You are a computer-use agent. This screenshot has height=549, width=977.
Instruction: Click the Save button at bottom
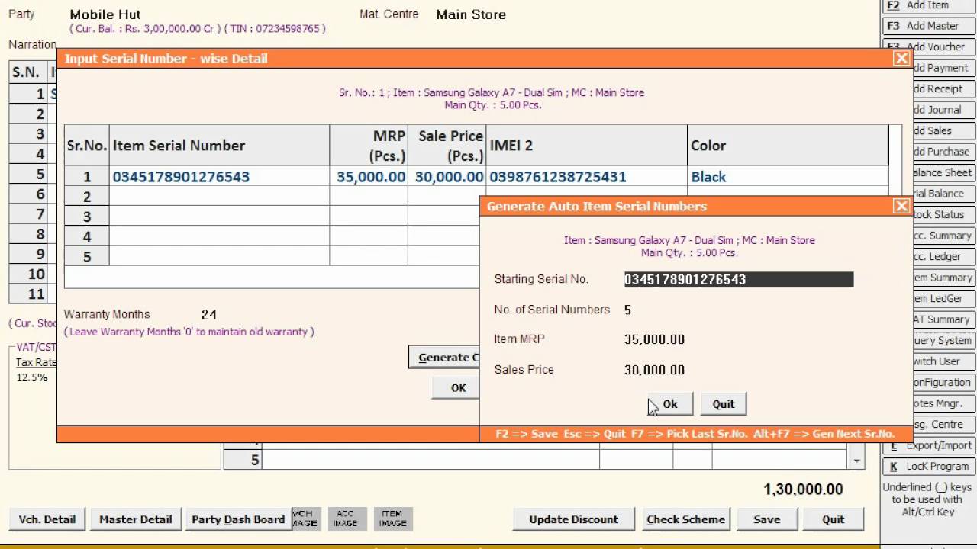coord(767,519)
